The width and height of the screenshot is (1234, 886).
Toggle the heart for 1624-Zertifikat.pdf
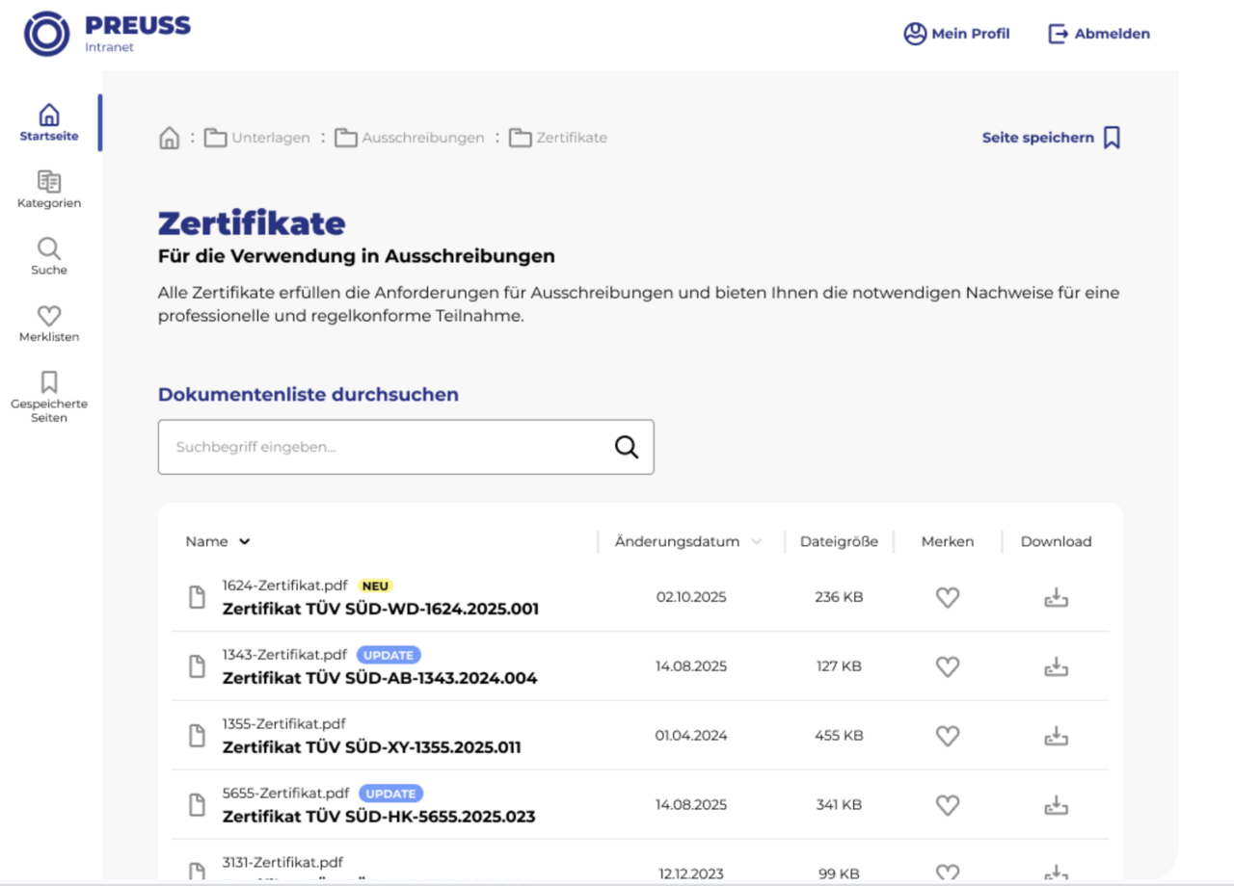click(948, 598)
